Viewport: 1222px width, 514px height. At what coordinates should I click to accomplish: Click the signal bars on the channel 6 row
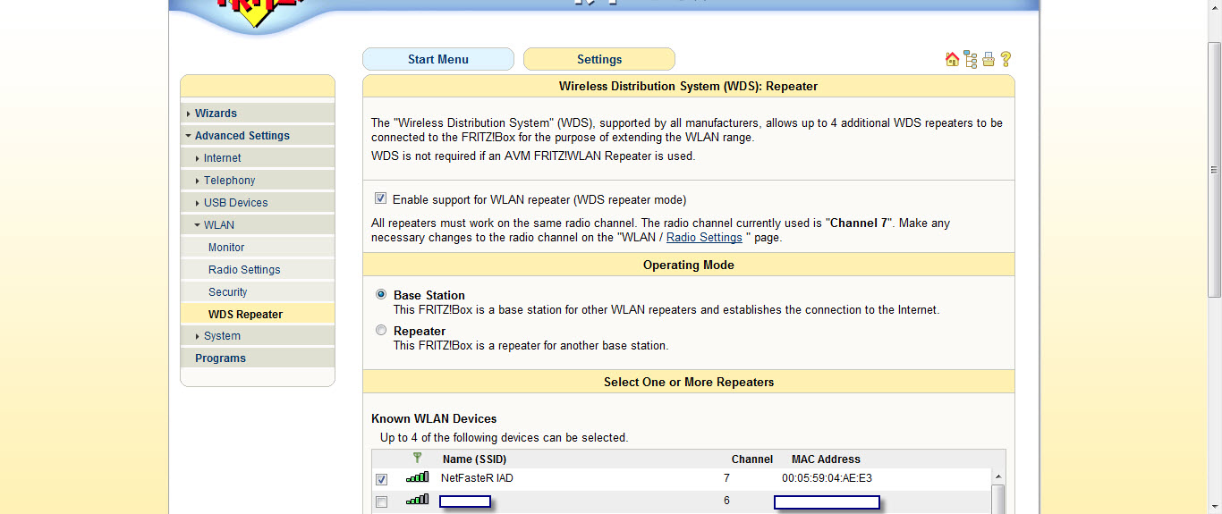click(x=417, y=501)
